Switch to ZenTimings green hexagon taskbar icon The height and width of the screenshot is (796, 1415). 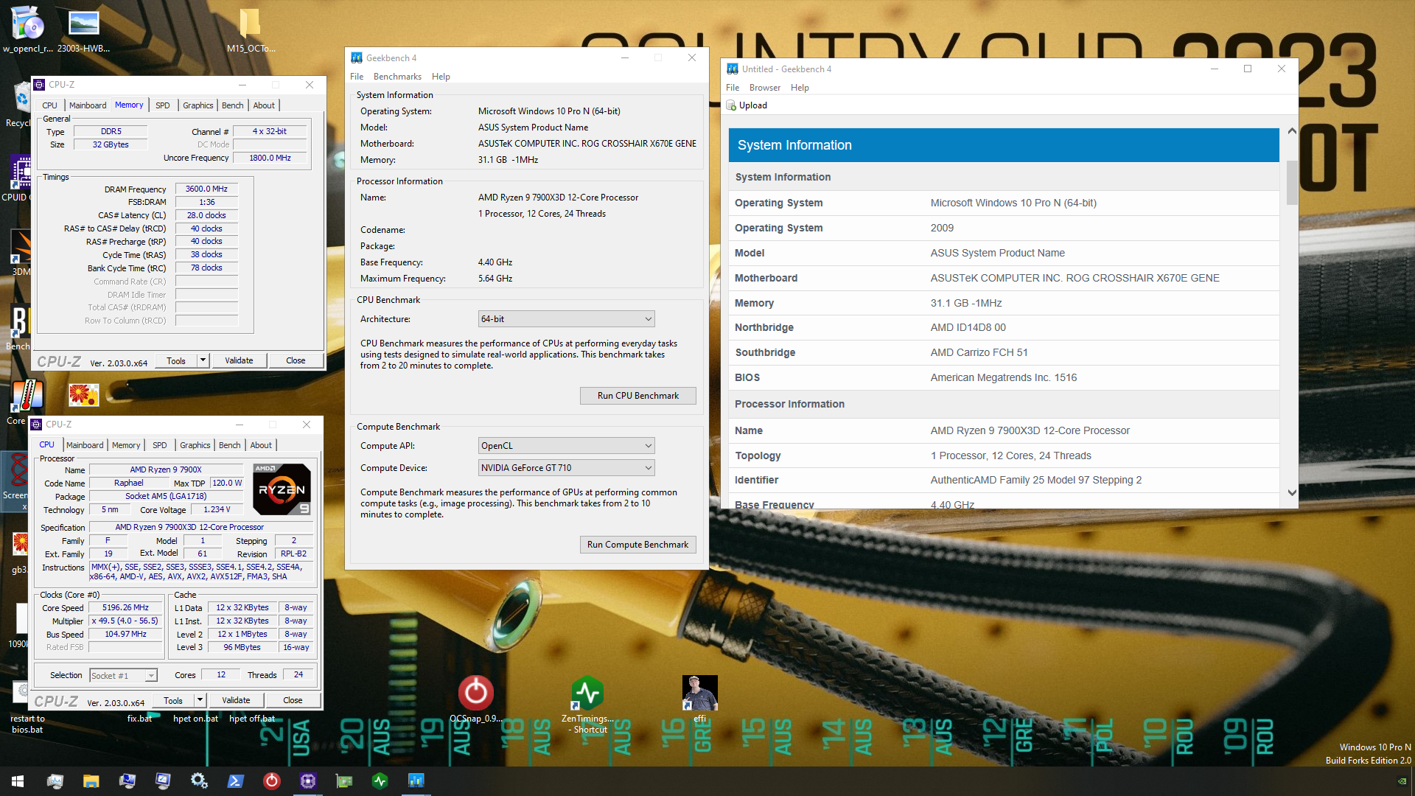pos(380,781)
